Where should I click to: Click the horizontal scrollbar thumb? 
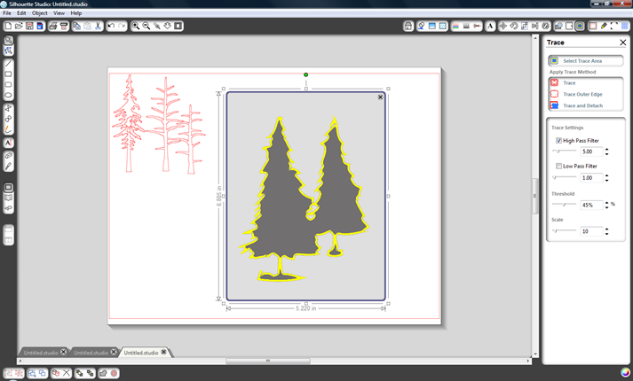pyautogui.click(x=268, y=361)
